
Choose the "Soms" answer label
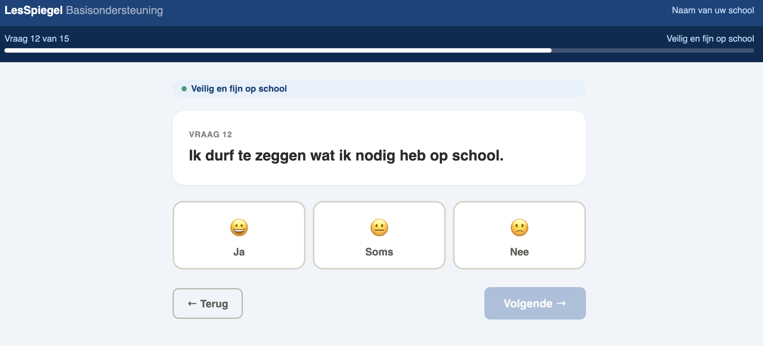pyautogui.click(x=379, y=252)
